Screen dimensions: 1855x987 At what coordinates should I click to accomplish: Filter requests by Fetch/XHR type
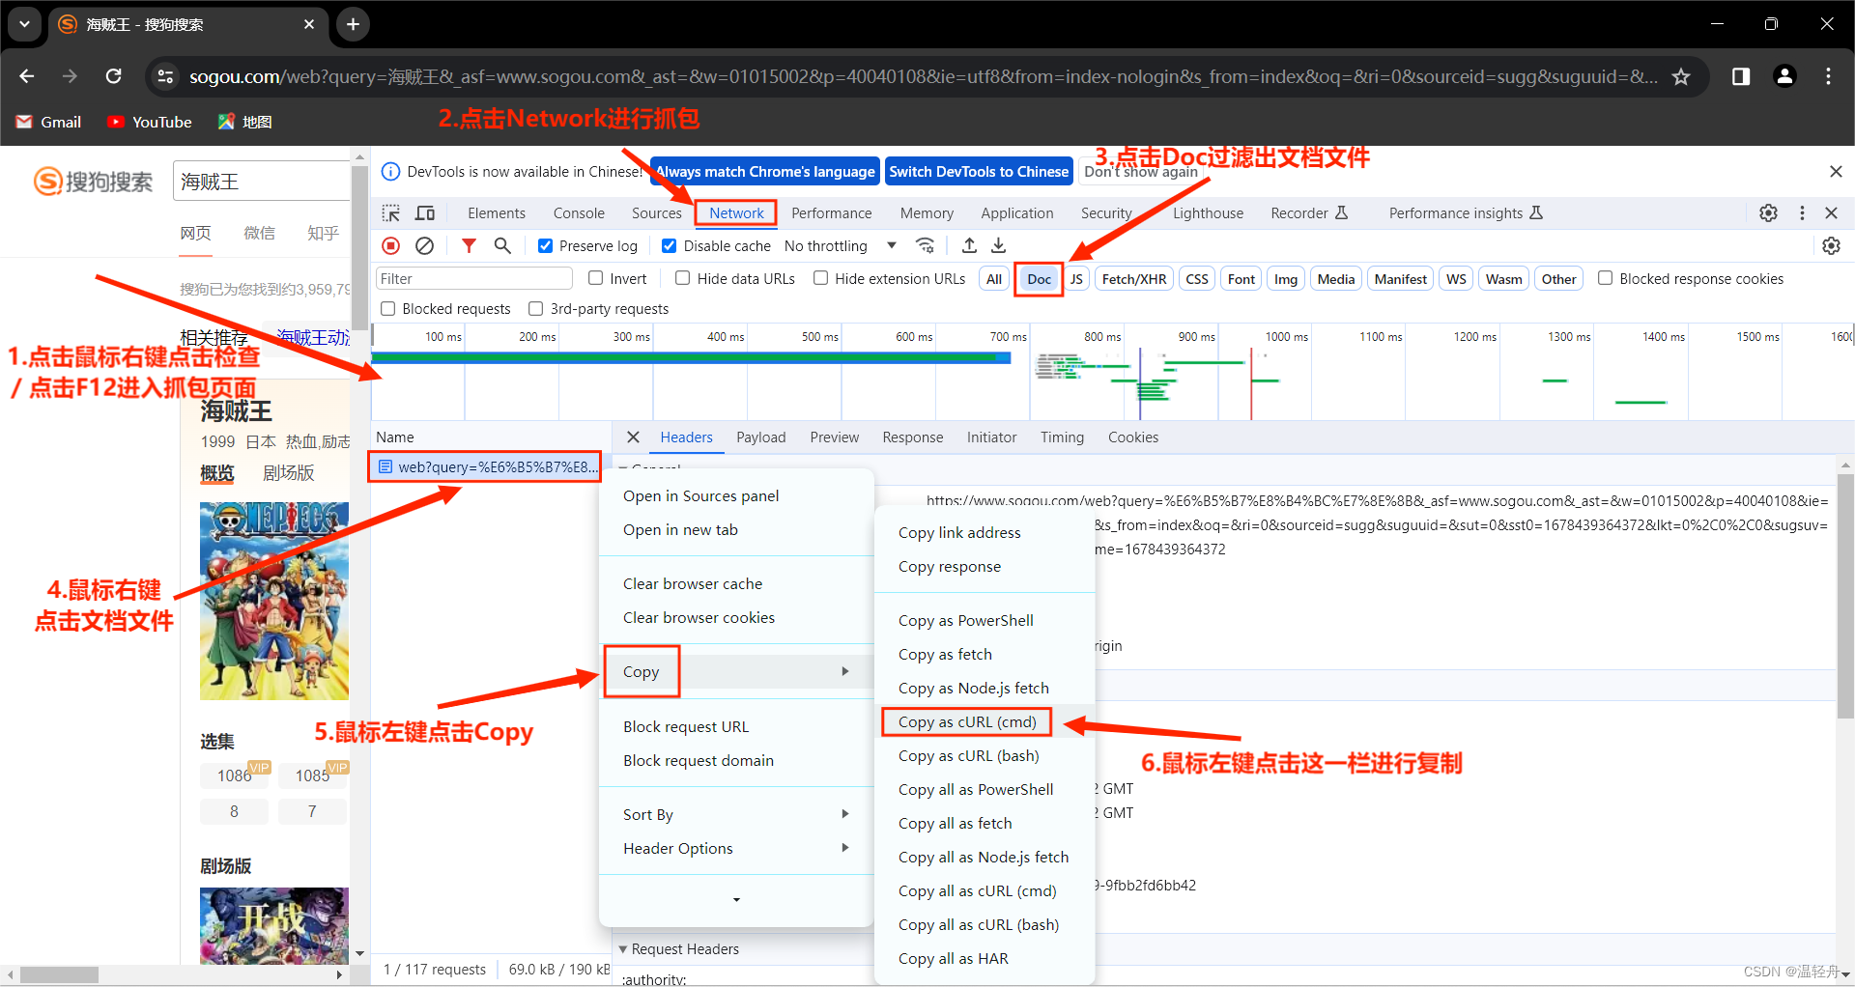[x=1133, y=279]
